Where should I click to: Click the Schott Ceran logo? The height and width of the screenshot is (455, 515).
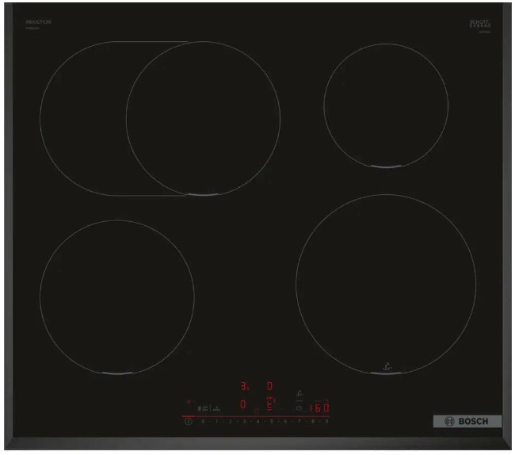(x=481, y=24)
